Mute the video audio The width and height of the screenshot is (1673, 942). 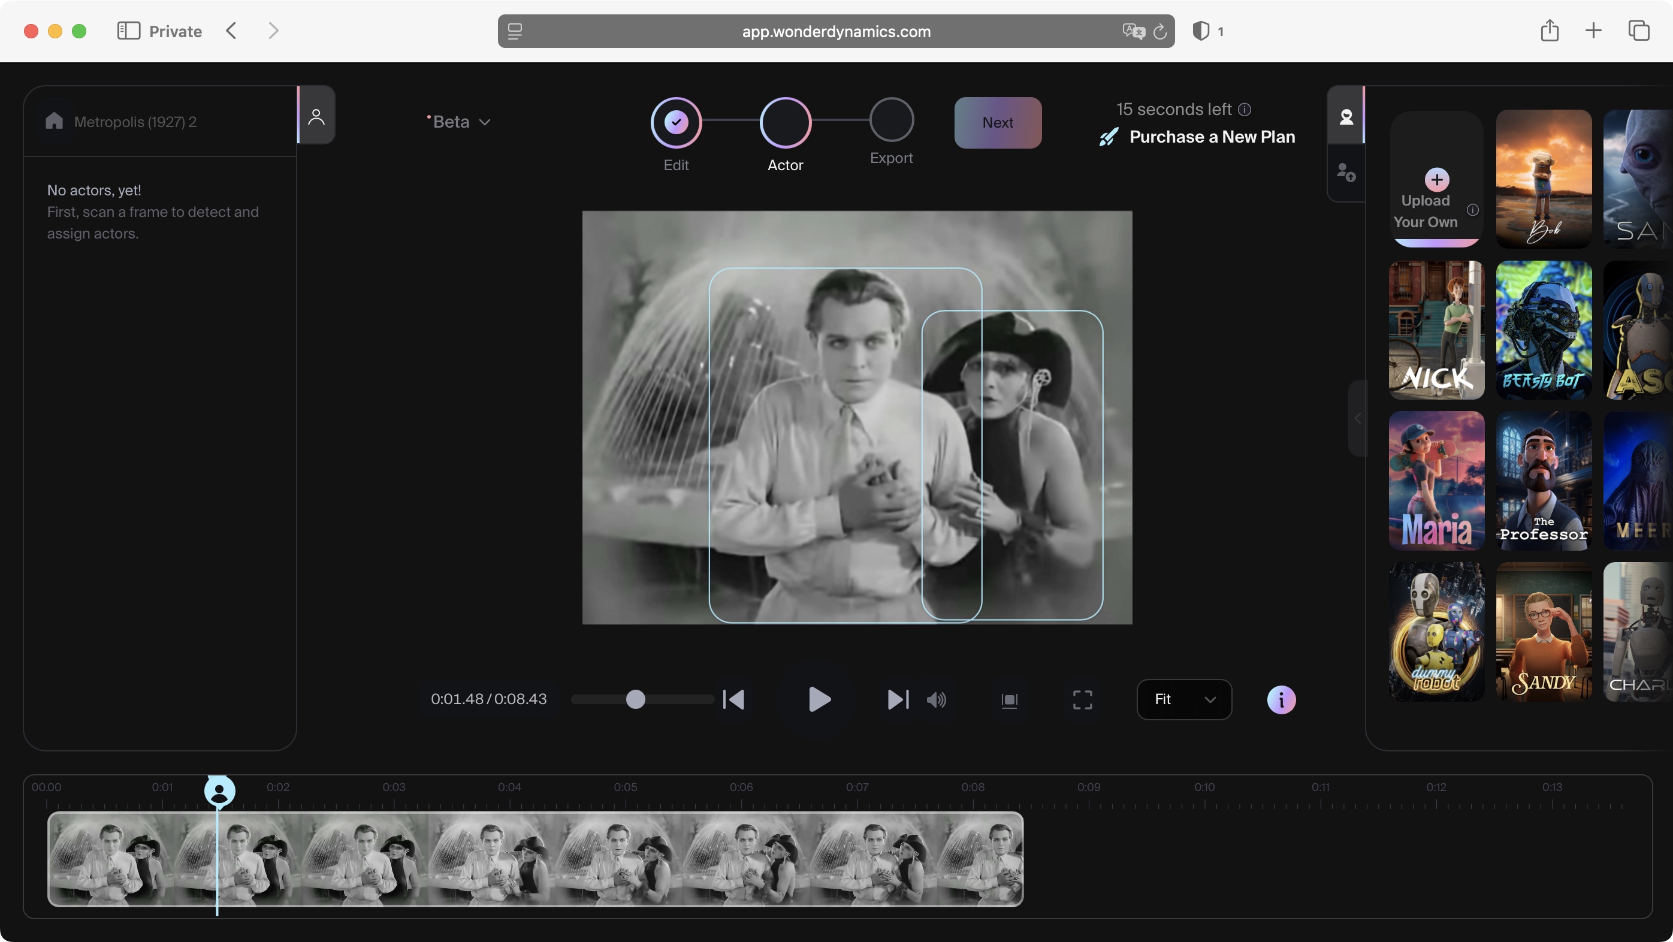pyautogui.click(x=936, y=700)
